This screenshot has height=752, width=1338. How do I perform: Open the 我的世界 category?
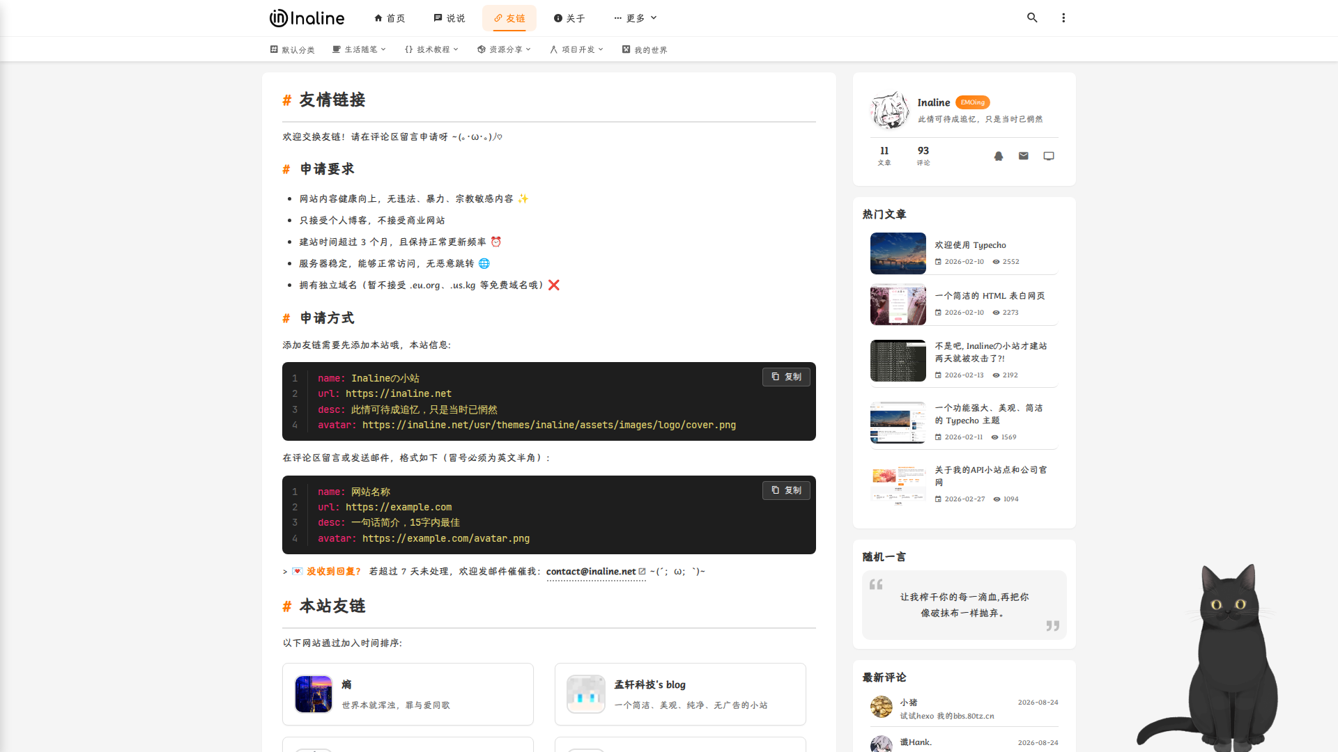click(x=645, y=49)
